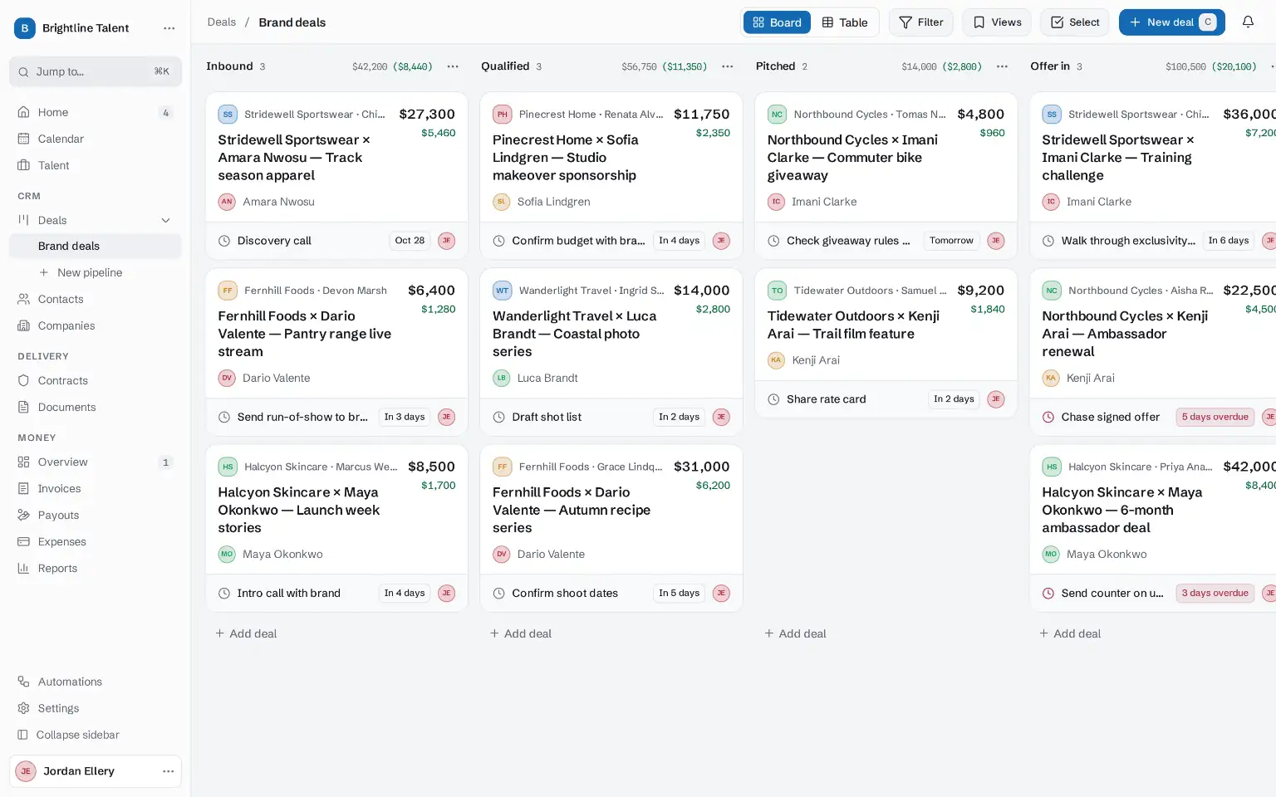Add deal to the Inbound column
1276x797 pixels.
pyautogui.click(x=246, y=633)
